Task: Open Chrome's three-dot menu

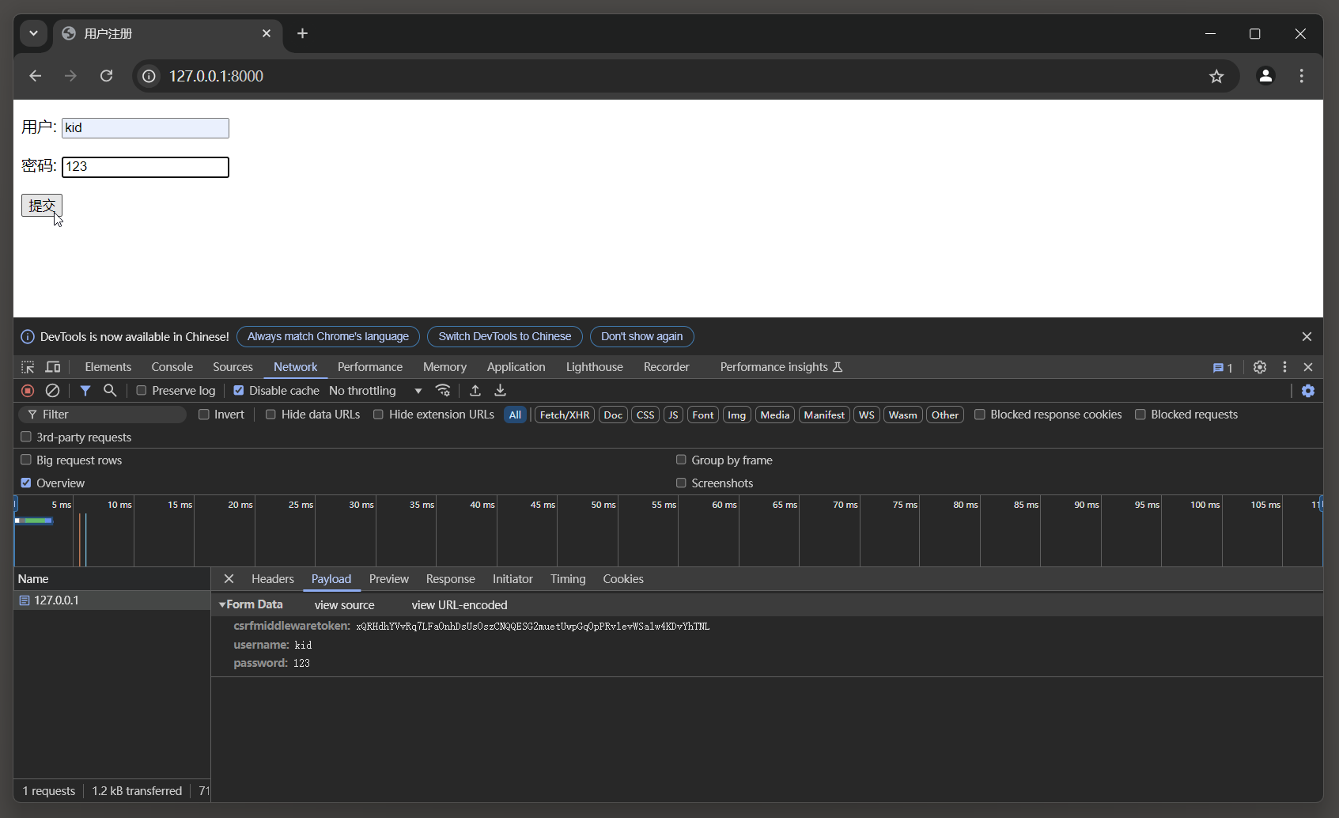Action: click(1301, 76)
